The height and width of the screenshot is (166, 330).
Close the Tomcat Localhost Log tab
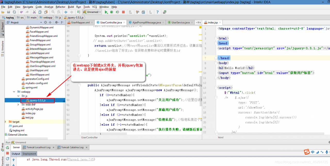54,147
